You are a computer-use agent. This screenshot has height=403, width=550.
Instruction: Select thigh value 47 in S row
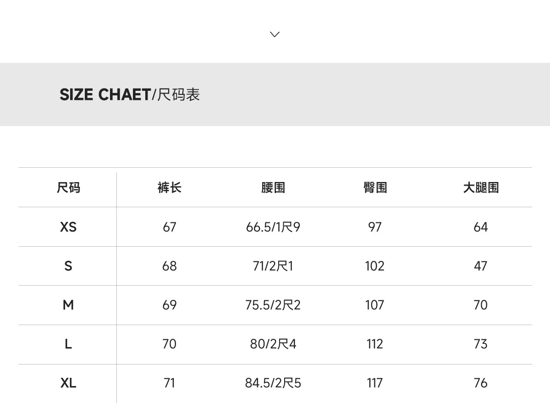point(480,266)
